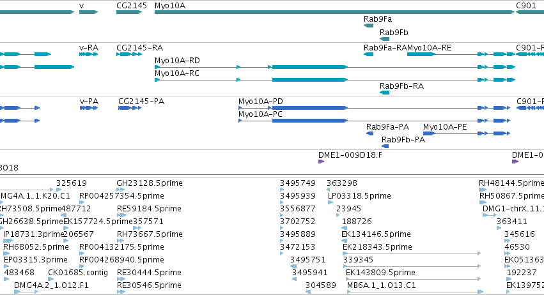Click the Myo10A-RE transcript first exon
544x295 pixels.
pyautogui.click(x=421, y=54)
